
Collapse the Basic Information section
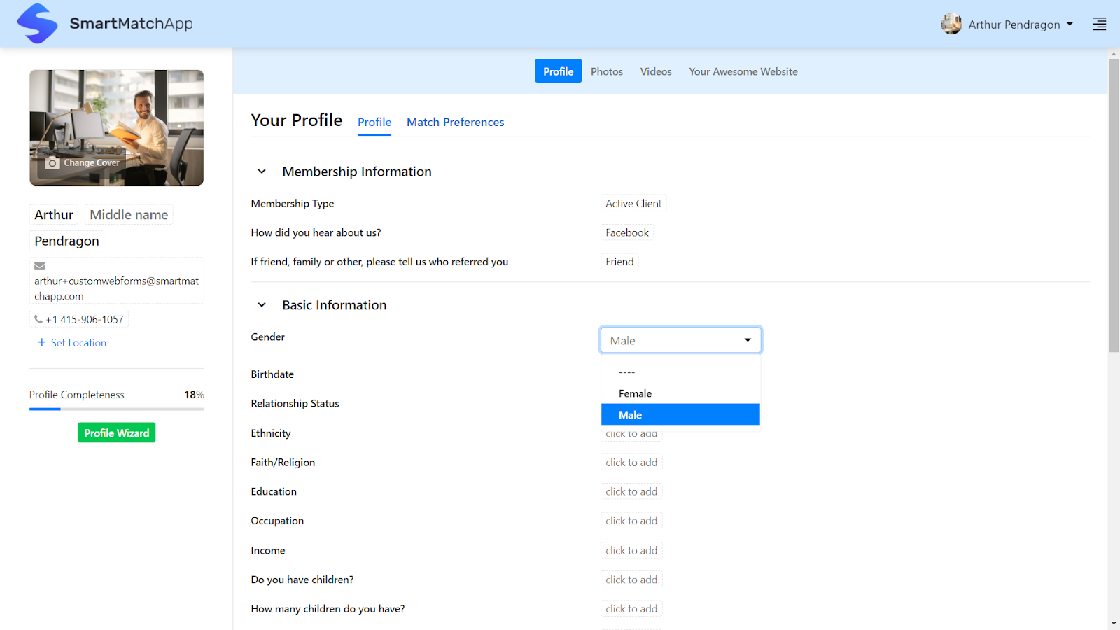(261, 304)
